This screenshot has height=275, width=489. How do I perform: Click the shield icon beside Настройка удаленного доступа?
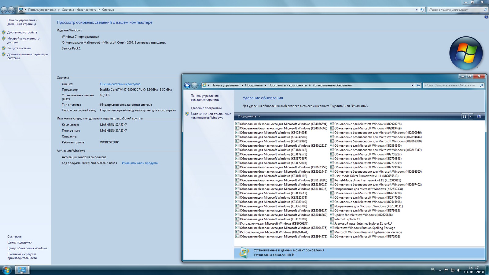click(x=4, y=38)
